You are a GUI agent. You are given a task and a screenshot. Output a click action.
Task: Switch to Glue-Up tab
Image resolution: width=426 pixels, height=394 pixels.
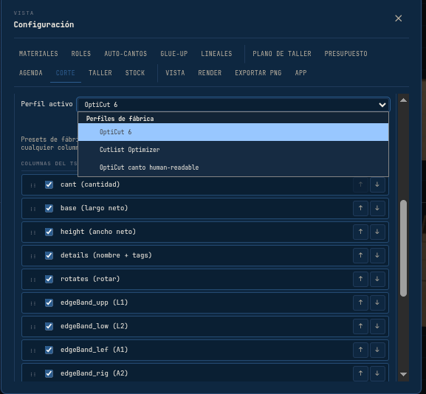(x=174, y=54)
